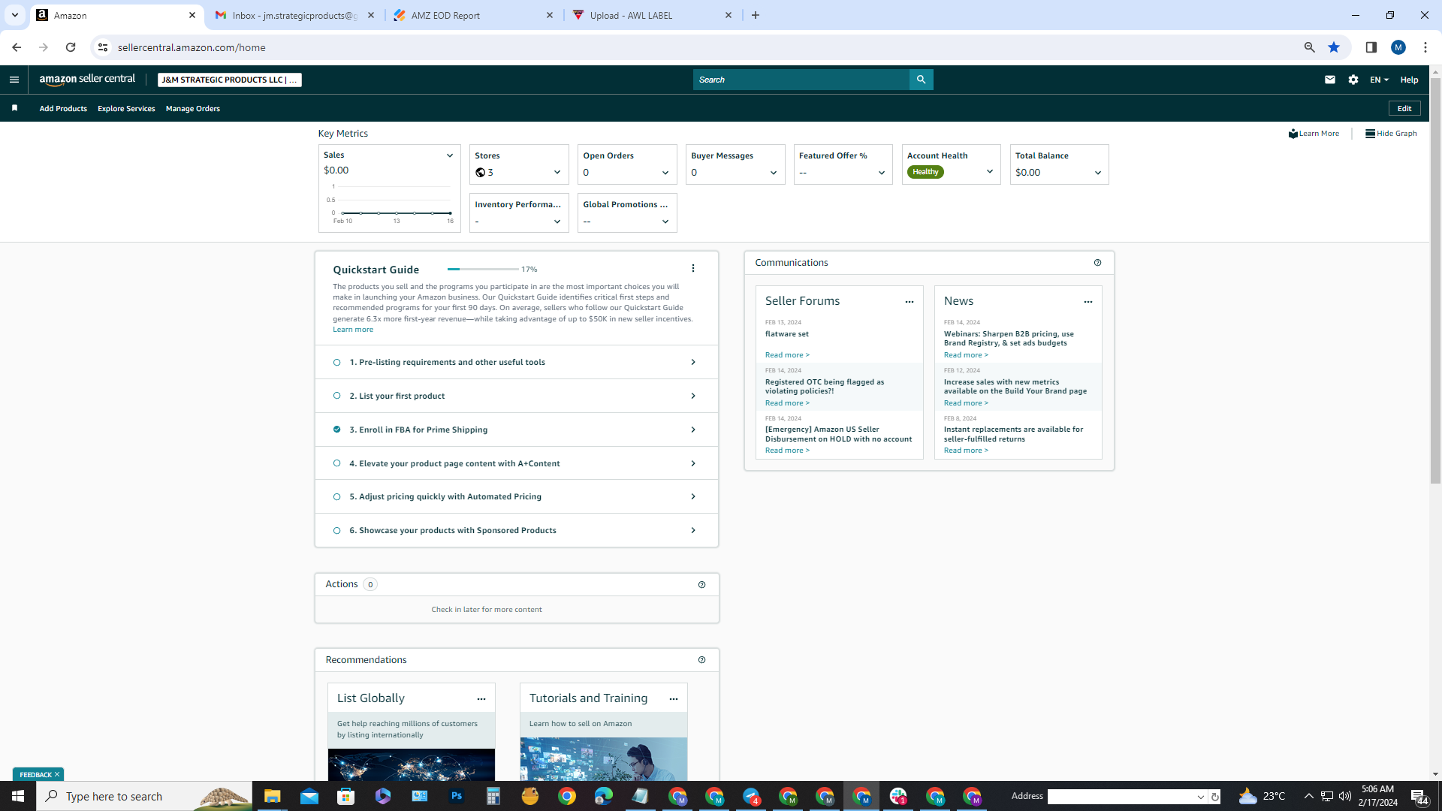This screenshot has width=1442, height=811.
Task: Open Quickstart Guide three-dot options menu
Action: coord(693,268)
